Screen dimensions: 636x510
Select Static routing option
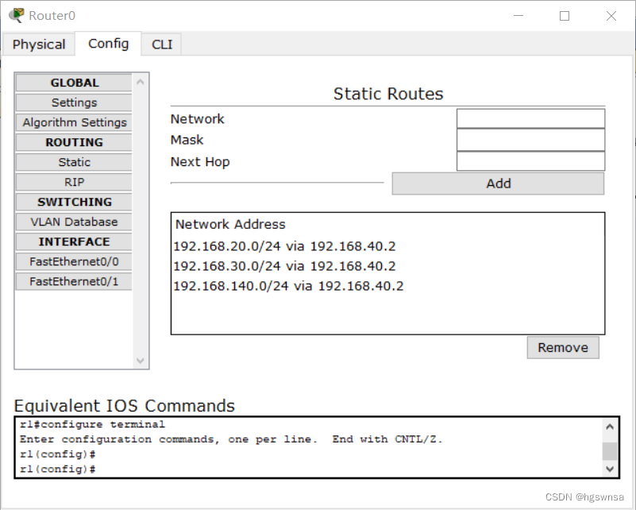click(74, 162)
